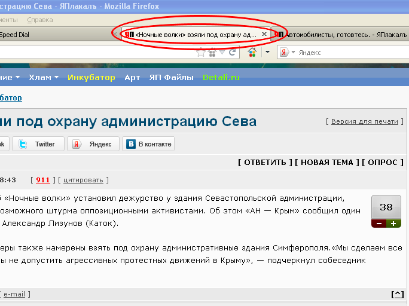This screenshot has width=409, height=306.
Task: Share via the Яндекс button
Action: pos(93,144)
